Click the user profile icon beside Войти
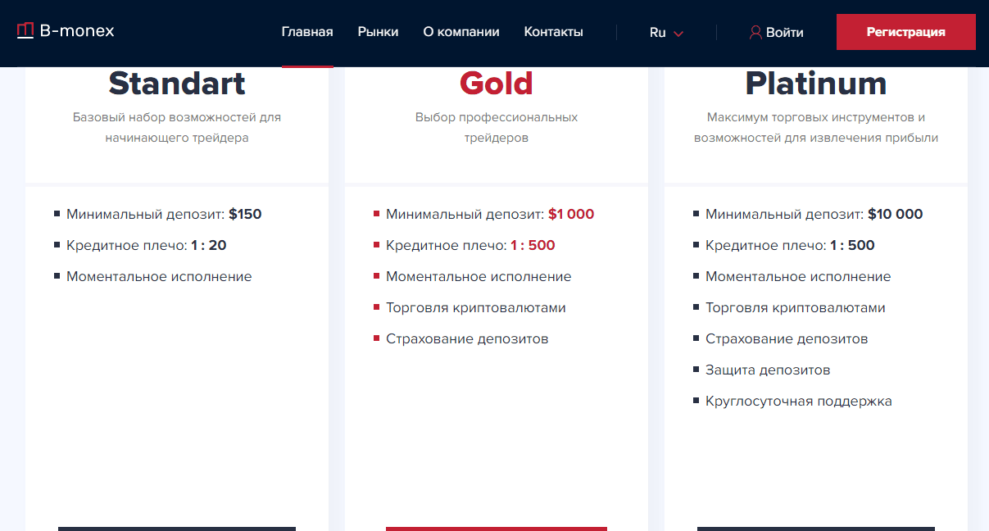 755,33
